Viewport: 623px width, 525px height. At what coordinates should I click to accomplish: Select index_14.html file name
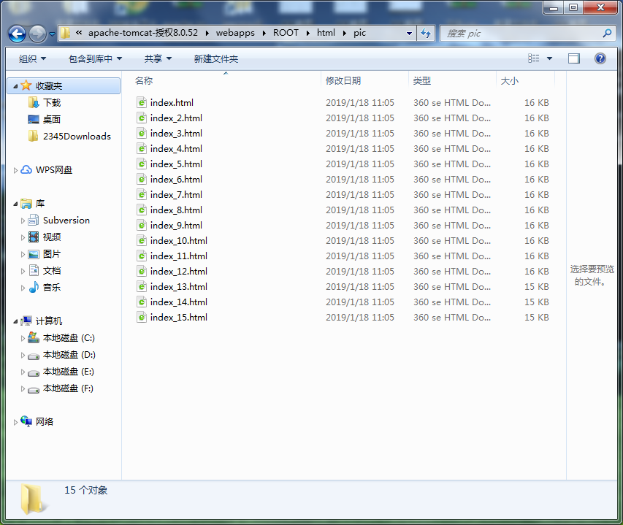click(179, 302)
